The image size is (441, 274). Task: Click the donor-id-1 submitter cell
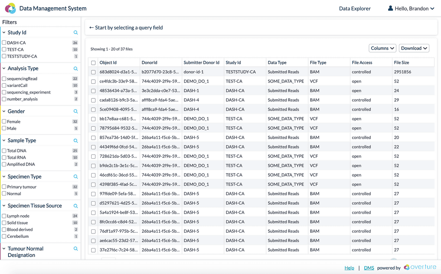tap(193, 72)
